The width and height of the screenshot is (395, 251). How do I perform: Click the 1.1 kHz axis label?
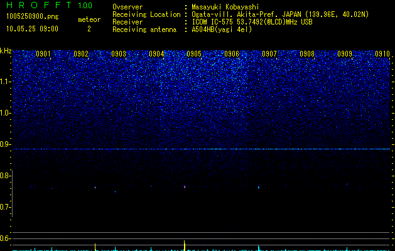tap(5, 82)
